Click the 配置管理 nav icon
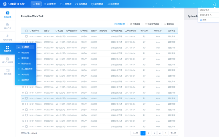The image size is (219, 137). click(92, 4)
